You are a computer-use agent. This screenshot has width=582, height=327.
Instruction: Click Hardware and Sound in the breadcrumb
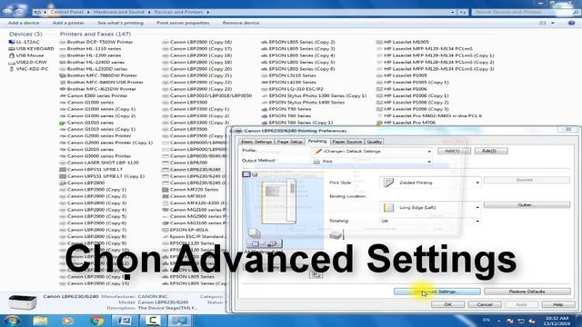[x=119, y=12]
